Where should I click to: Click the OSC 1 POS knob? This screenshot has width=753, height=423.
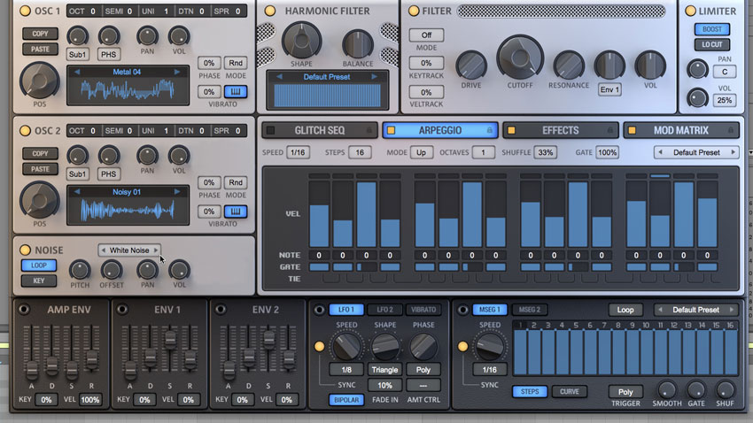pyautogui.click(x=39, y=81)
